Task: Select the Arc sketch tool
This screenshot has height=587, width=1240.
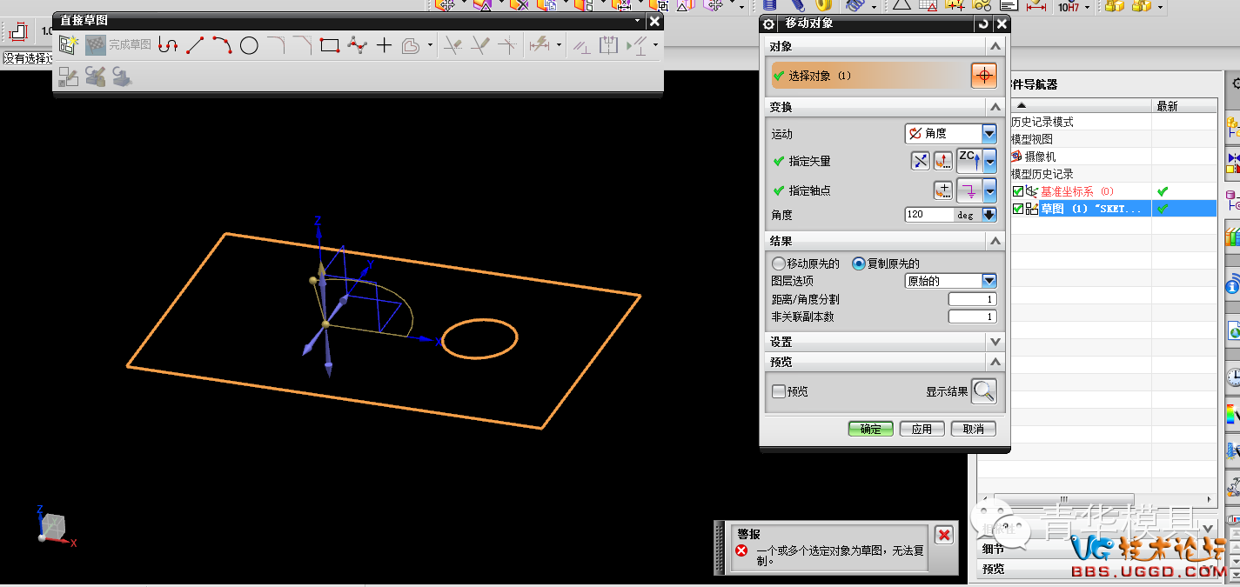Action: (222, 45)
